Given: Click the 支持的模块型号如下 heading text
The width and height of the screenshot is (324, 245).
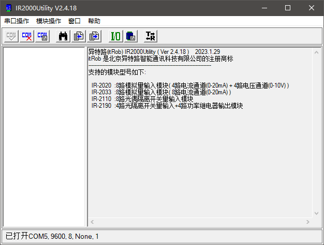Looking at the screenshot, I should (x=117, y=72).
